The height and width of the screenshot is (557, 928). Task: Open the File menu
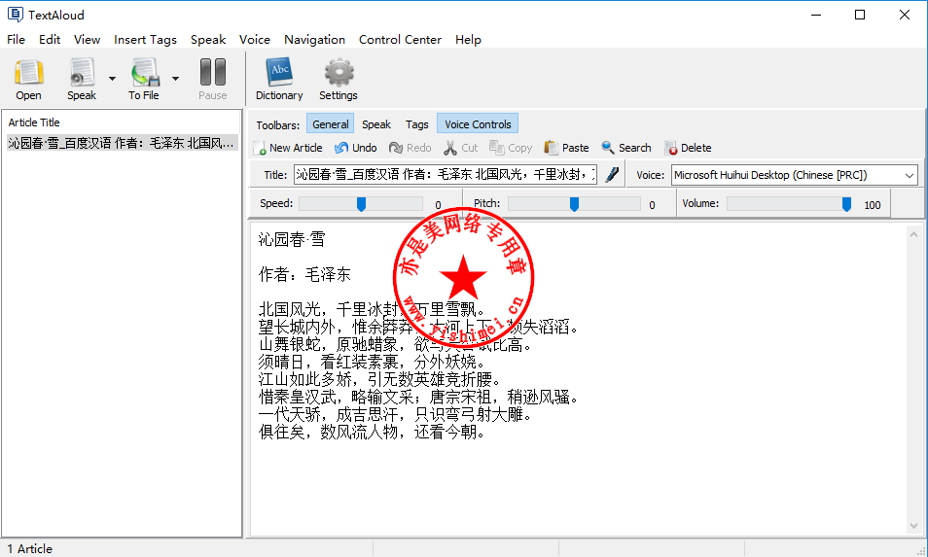point(16,40)
